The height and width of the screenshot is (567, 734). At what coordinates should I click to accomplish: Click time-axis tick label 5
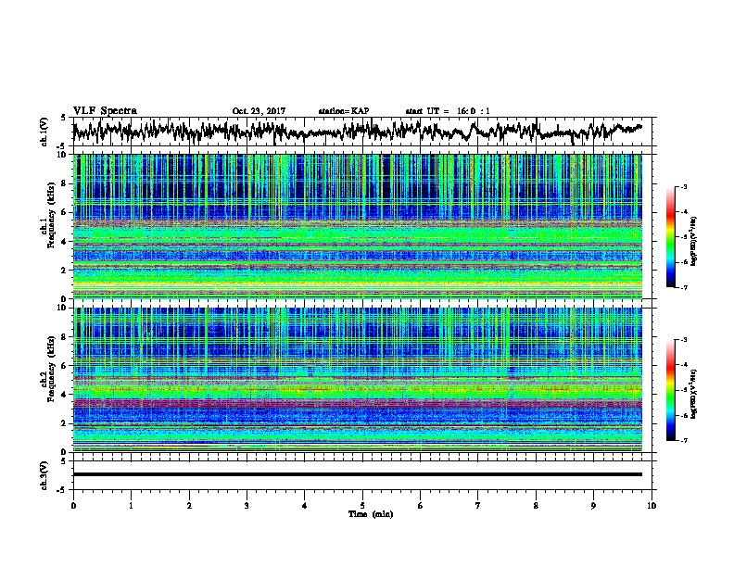362,506
